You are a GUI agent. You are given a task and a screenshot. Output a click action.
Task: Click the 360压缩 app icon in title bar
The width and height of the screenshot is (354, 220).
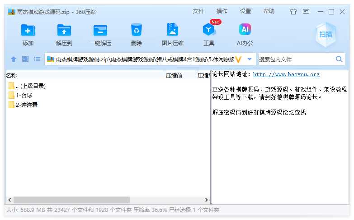tap(11, 12)
